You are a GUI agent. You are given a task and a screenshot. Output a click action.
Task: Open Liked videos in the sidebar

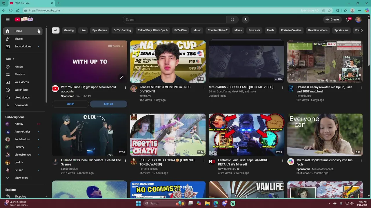click(23, 98)
